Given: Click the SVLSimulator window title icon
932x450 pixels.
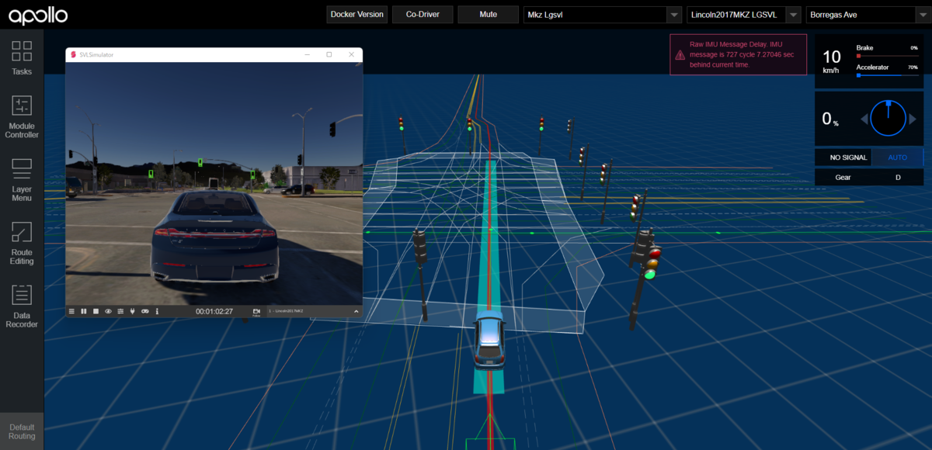Looking at the screenshot, I should click(73, 54).
